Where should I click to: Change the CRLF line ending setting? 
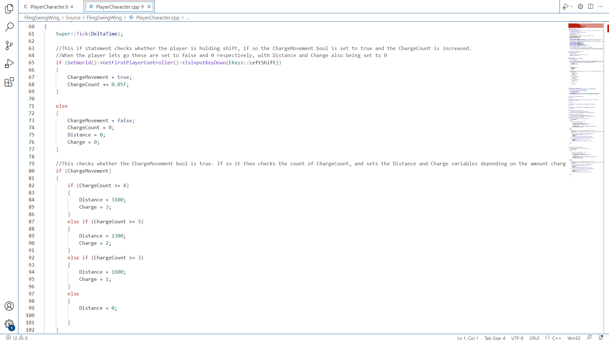(x=534, y=338)
